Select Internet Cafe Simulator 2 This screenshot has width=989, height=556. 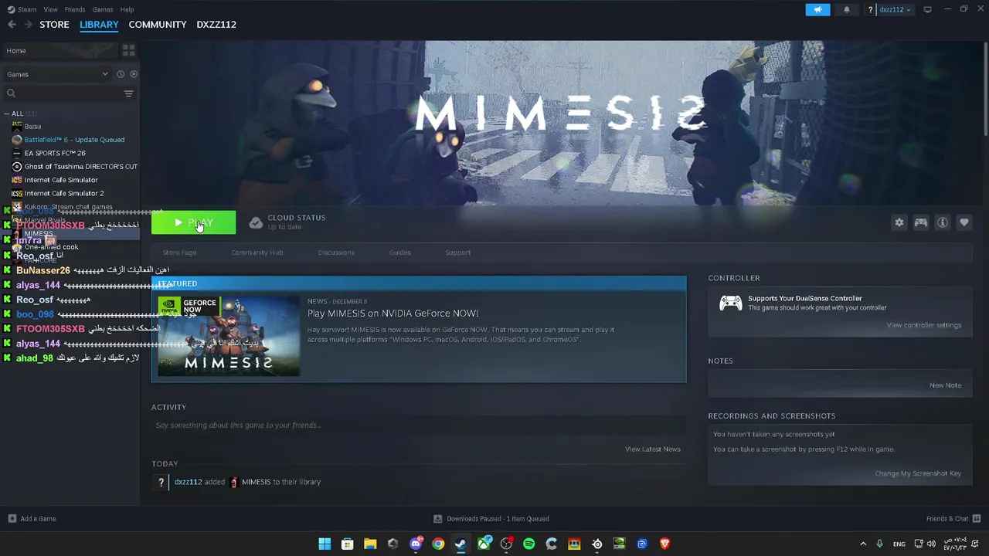[64, 193]
